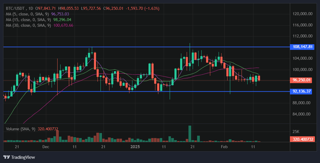The image size is (320, 163).
Task: Click the 25K volume axis label
Action: (296, 132)
